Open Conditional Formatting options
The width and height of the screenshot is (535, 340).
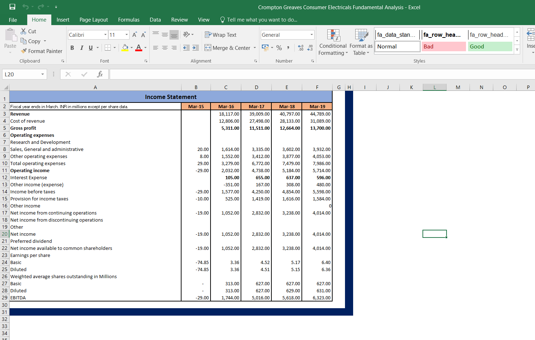point(333,42)
